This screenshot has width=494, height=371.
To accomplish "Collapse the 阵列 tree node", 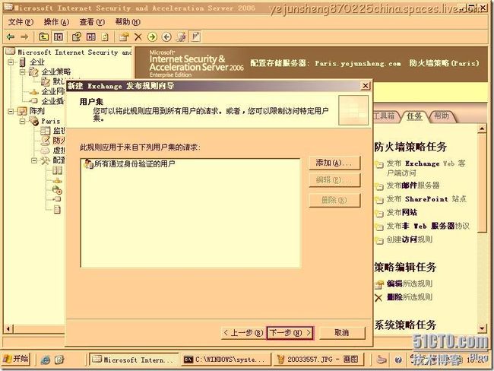I will coord(11,111).
